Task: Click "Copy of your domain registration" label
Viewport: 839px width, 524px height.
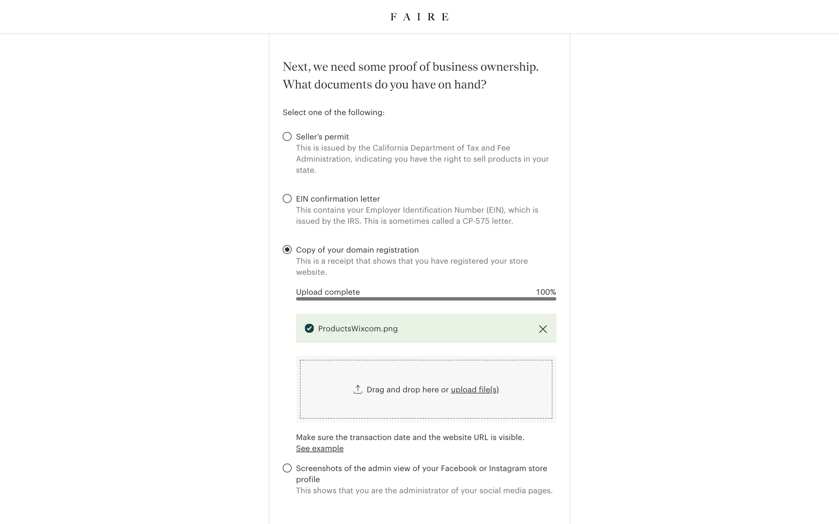Action: coord(357,250)
